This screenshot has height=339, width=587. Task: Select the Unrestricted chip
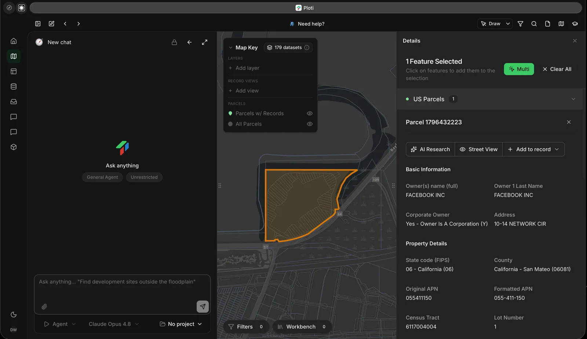(x=144, y=177)
